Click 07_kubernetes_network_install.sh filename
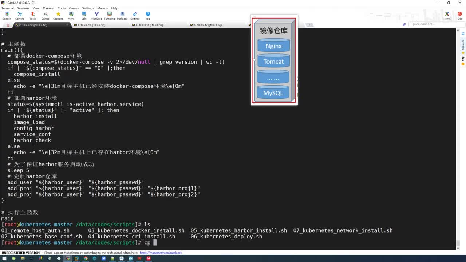The image size is (466, 262). pos(343,231)
